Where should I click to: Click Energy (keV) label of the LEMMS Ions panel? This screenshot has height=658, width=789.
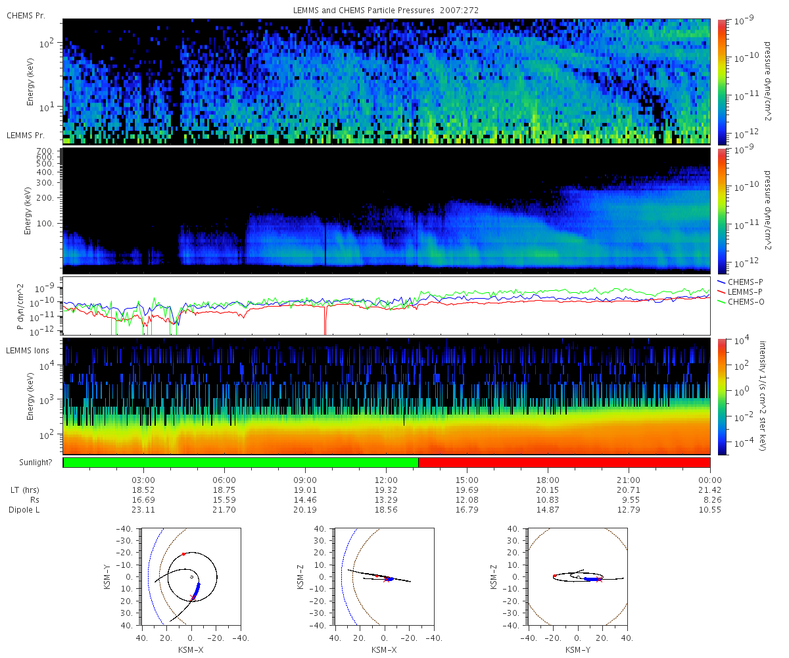coord(30,396)
